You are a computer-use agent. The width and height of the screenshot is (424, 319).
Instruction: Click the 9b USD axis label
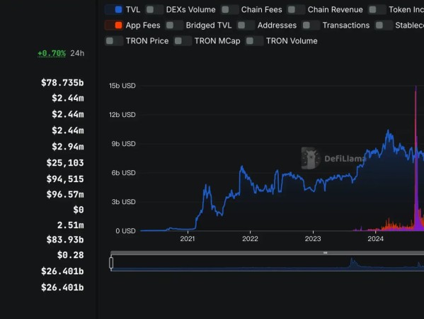point(124,144)
